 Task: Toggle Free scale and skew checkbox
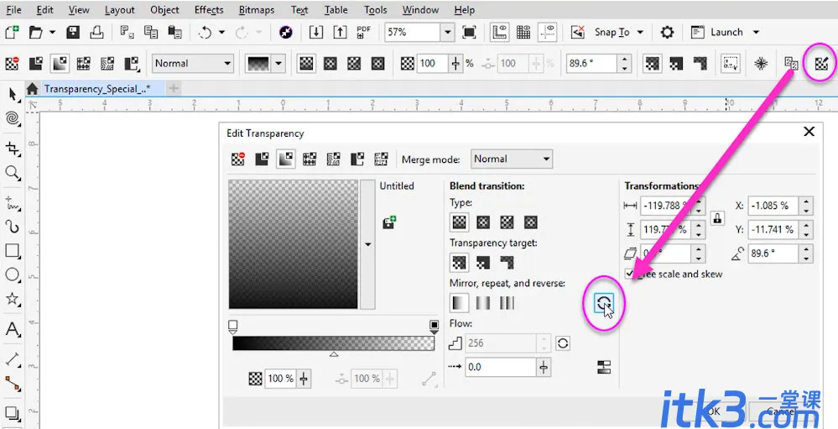630,274
